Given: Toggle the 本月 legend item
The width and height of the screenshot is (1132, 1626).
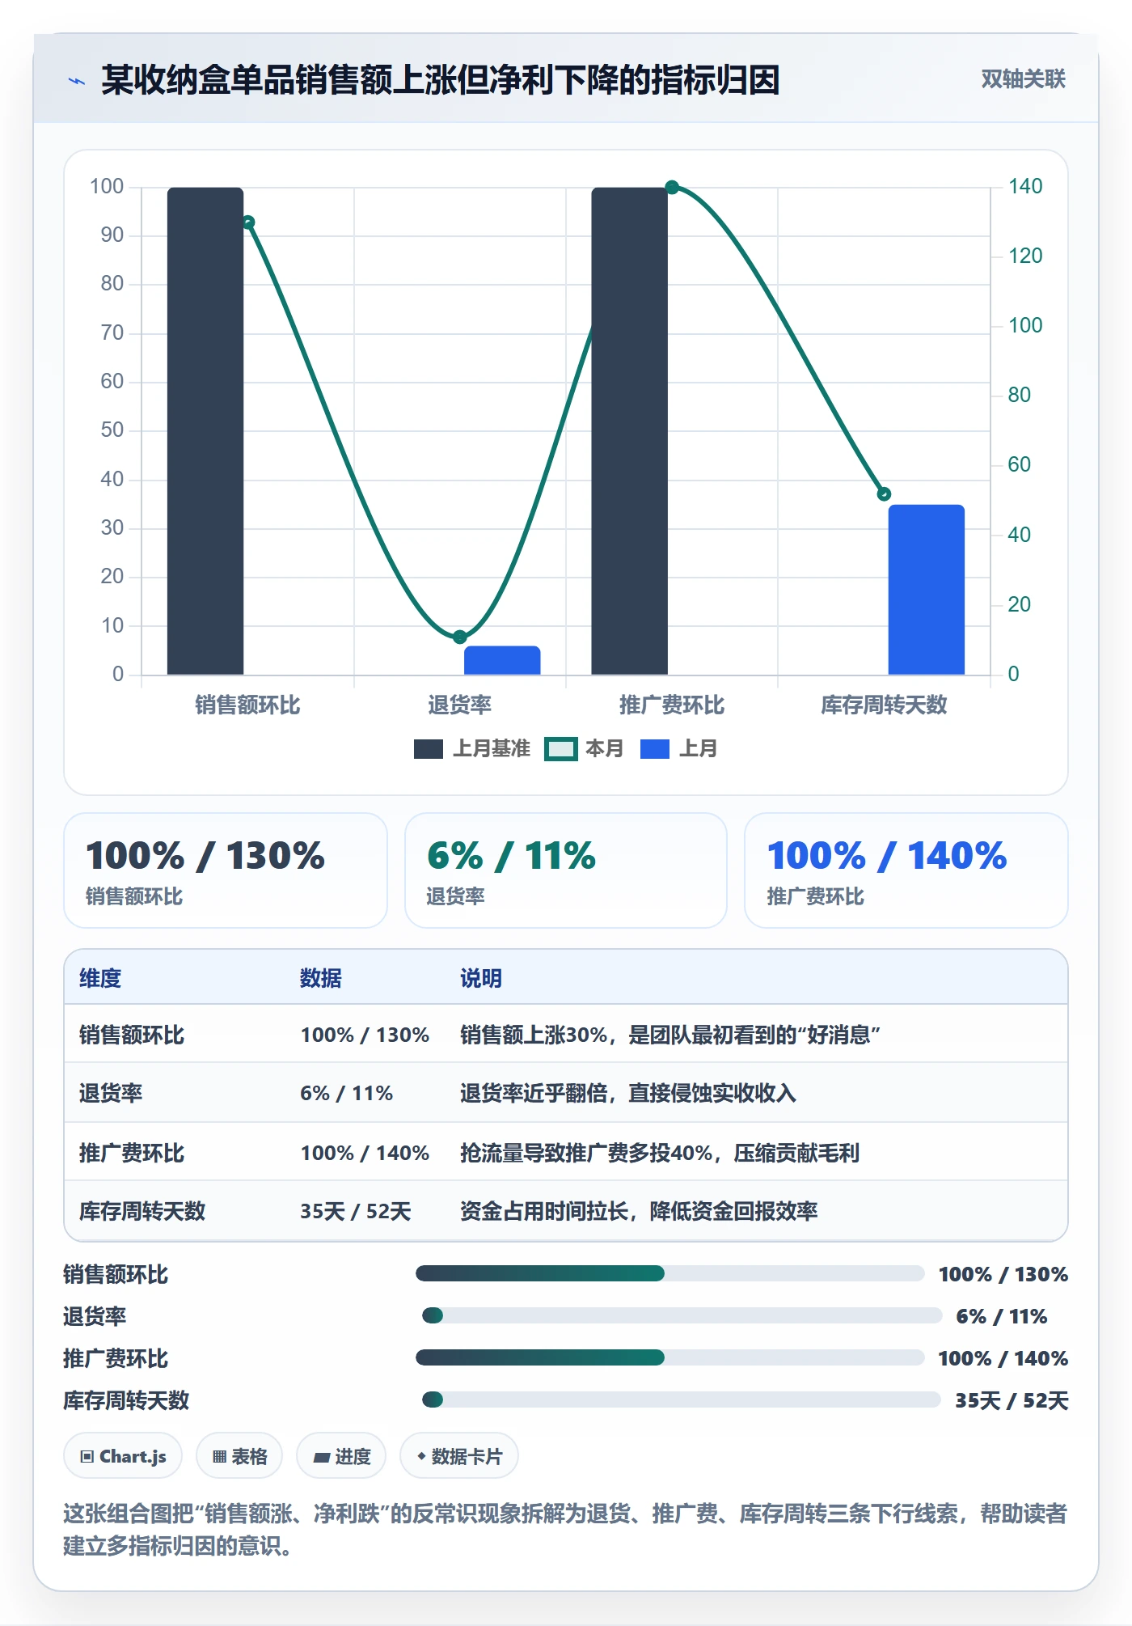Looking at the screenshot, I should tap(584, 748).
